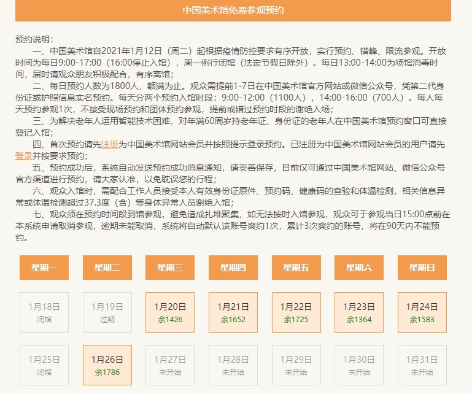Click the closed 1月25日 date cell
This screenshot has width=472, height=394.
pos(44,365)
